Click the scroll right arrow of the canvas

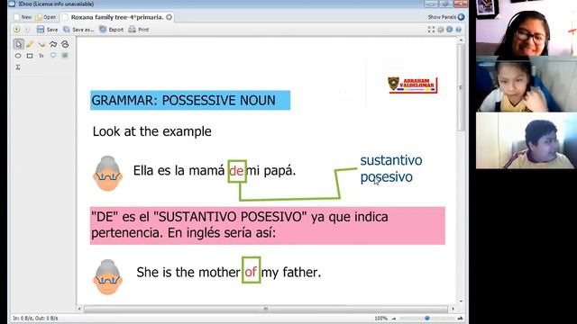pos(453,309)
